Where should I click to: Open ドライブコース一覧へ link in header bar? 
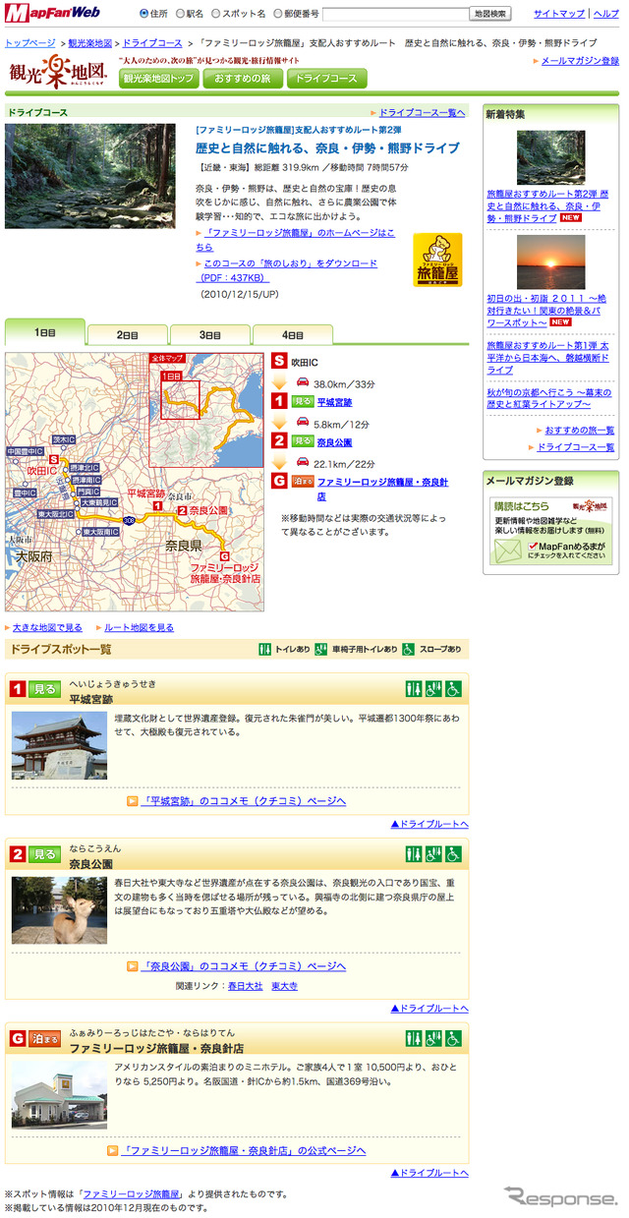tap(422, 113)
